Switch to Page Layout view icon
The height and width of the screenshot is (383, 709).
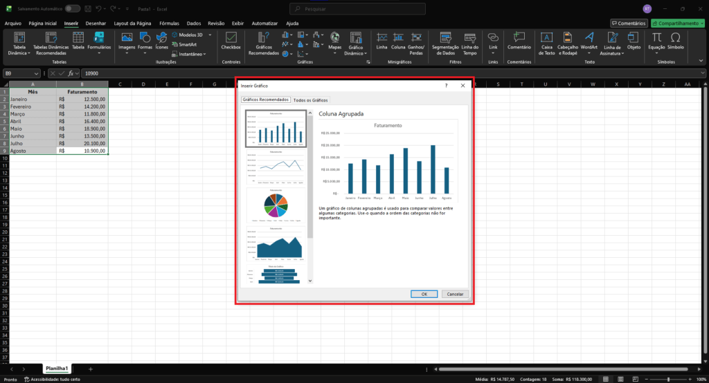point(620,380)
